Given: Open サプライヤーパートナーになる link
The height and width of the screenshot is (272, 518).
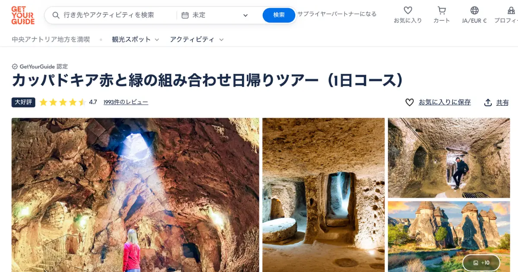Looking at the screenshot, I should click(x=337, y=14).
